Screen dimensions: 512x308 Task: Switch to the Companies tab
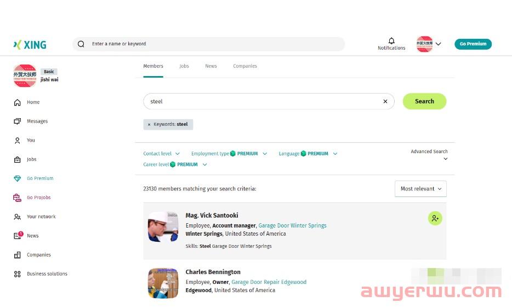(245, 66)
